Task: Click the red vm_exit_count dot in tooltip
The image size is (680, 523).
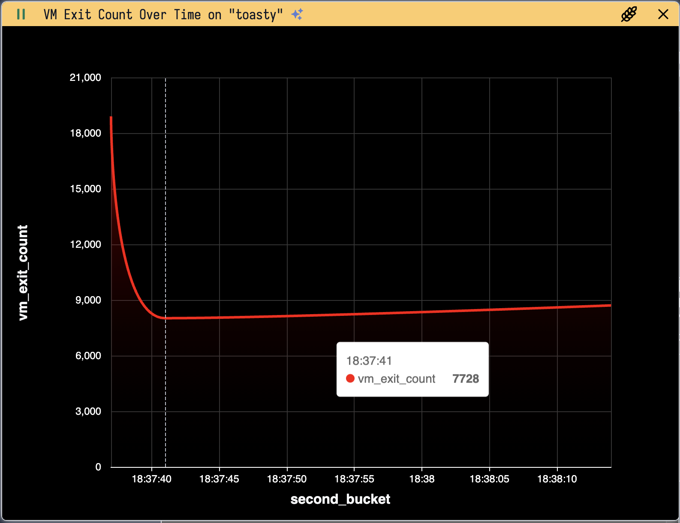Action: click(x=350, y=378)
